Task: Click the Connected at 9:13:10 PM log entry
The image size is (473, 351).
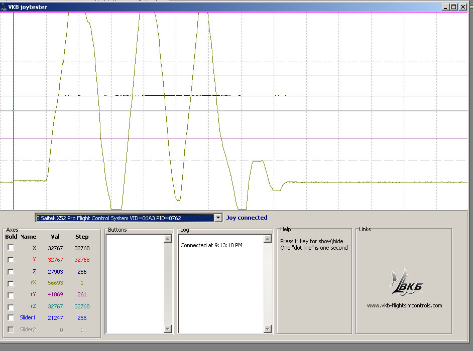Action: [x=211, y=245]
